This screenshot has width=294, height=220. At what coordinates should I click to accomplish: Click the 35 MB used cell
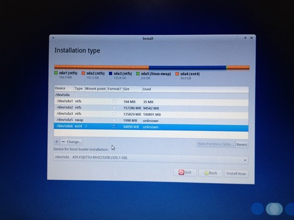(x=148, y=102)
